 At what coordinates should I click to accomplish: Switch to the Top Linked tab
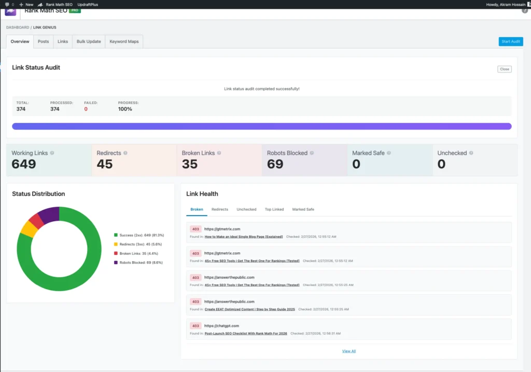[x=274, y=209]
